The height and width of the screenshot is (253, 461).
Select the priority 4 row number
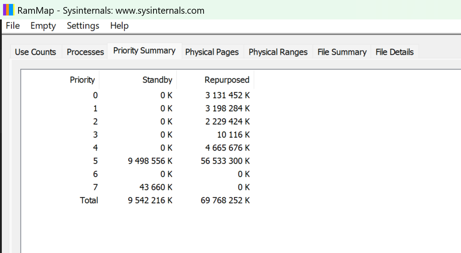click(95, 148)
